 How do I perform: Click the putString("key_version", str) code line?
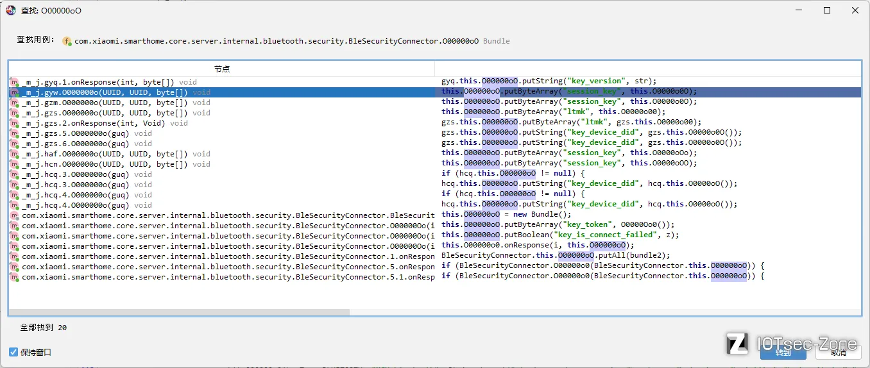click(549, 81)
